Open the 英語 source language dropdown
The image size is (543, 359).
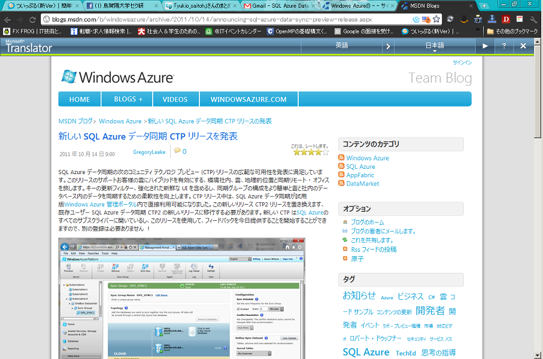click(x=341, y=46)
